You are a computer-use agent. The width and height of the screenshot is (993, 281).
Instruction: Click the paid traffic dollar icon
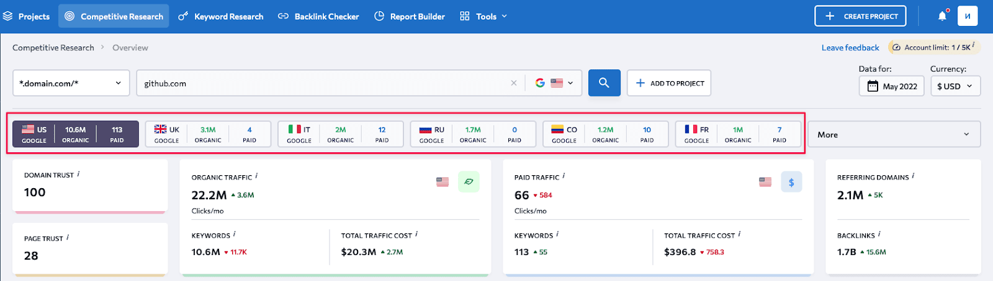[x=791, y=182]
